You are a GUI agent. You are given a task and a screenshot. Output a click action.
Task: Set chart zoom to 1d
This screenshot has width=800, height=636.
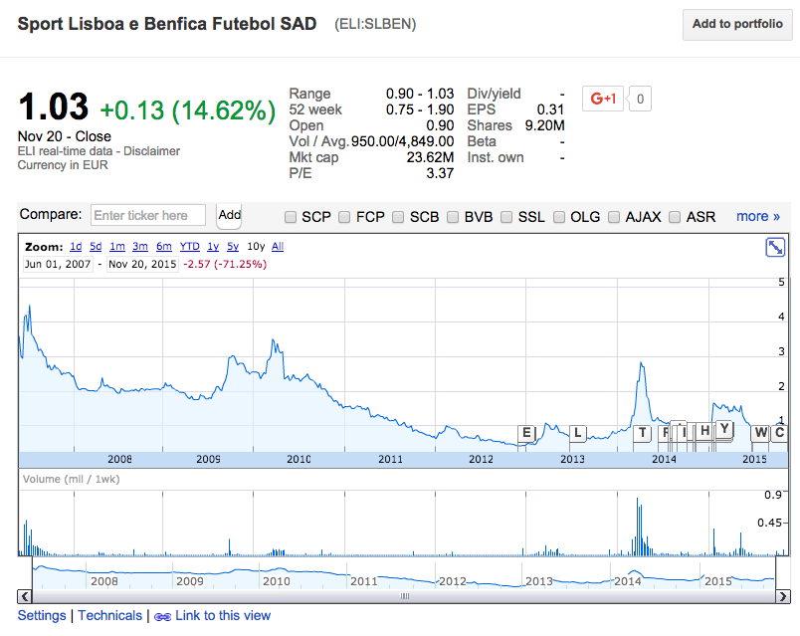pyautogui.click(x=76, y=247)
